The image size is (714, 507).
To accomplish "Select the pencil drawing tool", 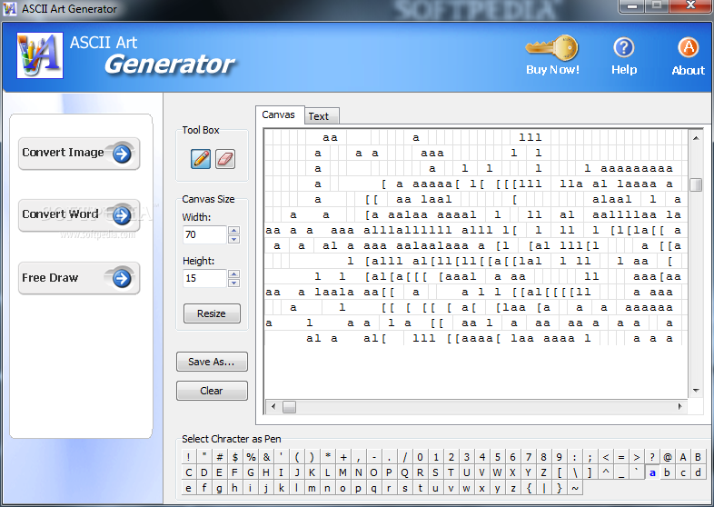I will (x=201, y=159).
